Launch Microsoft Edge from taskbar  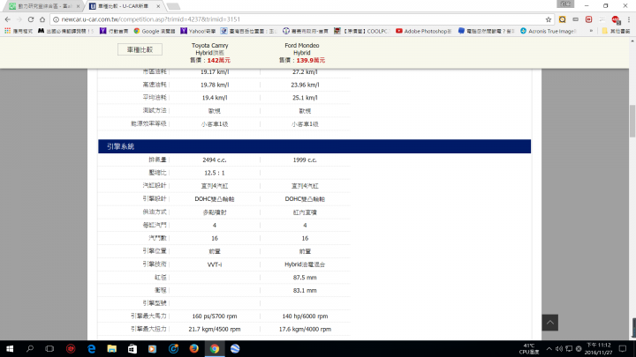coord(91,348)
